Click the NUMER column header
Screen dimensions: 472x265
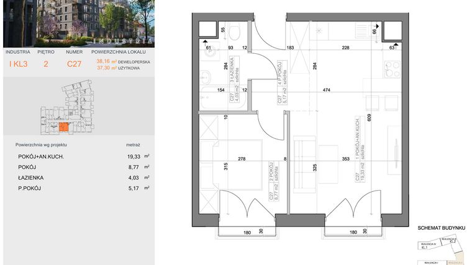pos(75,52)
